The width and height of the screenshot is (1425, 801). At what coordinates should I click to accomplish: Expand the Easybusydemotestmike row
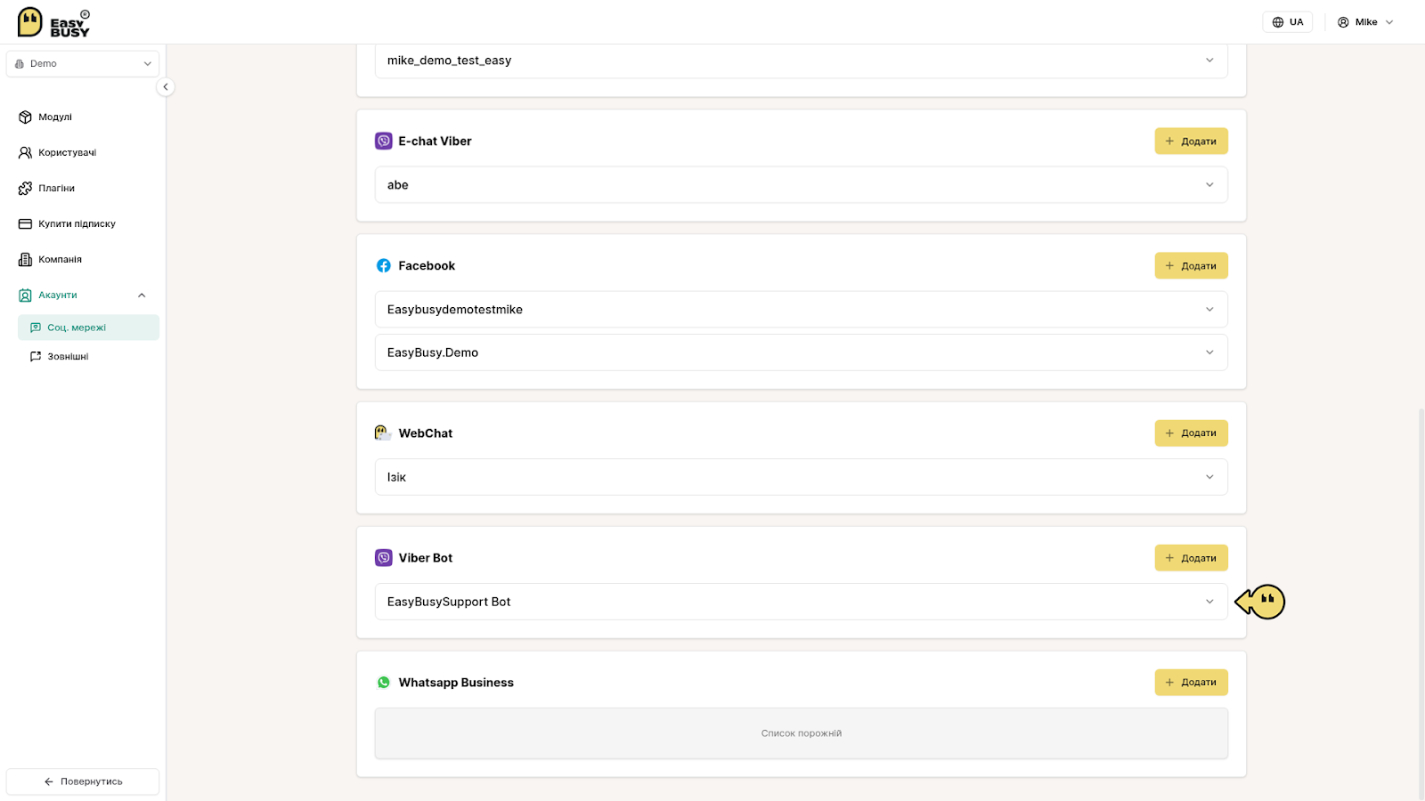[801, 310]
